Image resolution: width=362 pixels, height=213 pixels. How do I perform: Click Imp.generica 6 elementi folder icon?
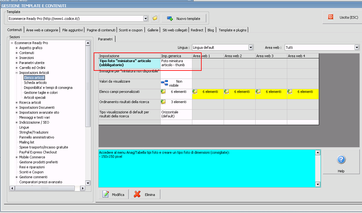(163, 92)
